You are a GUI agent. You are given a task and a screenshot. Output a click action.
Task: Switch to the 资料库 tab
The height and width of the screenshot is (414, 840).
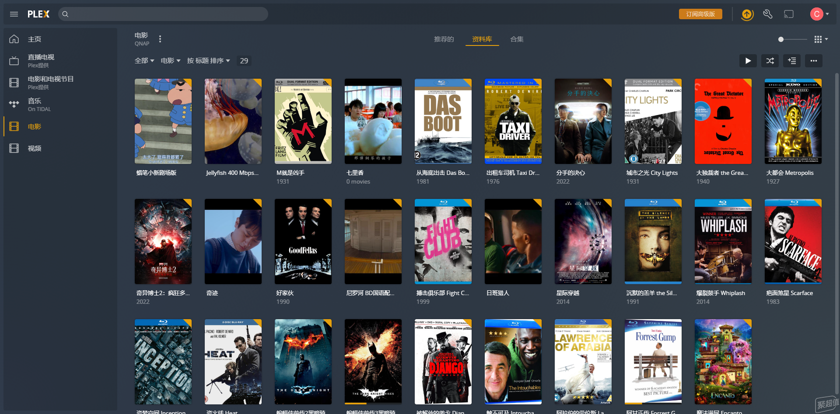482,39
